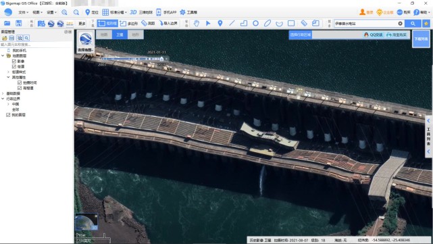Collapse the 地图图层 tree node
This screenshot has height=244, width=433.
tap(3, 55)
